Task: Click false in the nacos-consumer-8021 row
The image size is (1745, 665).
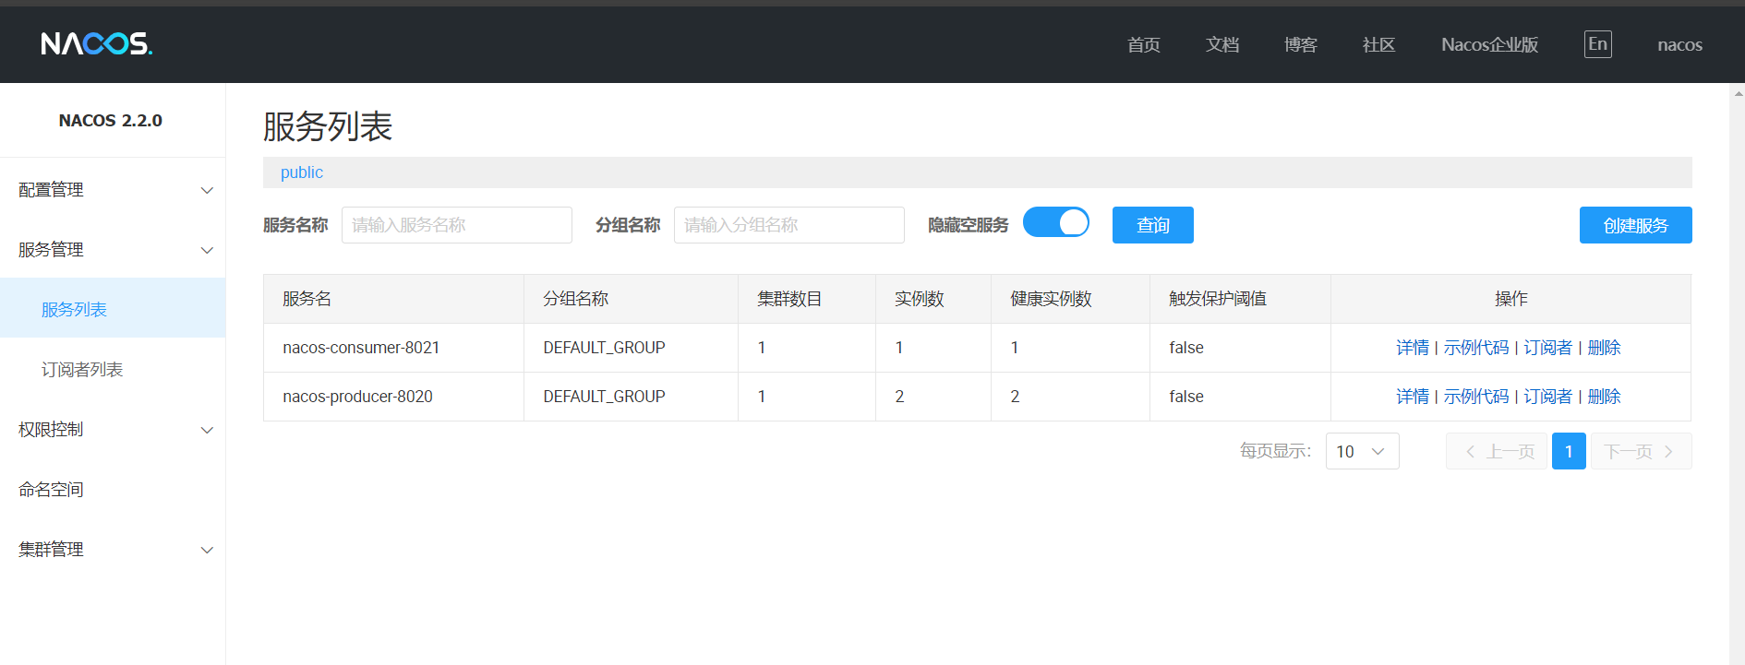Action: 1186,348
